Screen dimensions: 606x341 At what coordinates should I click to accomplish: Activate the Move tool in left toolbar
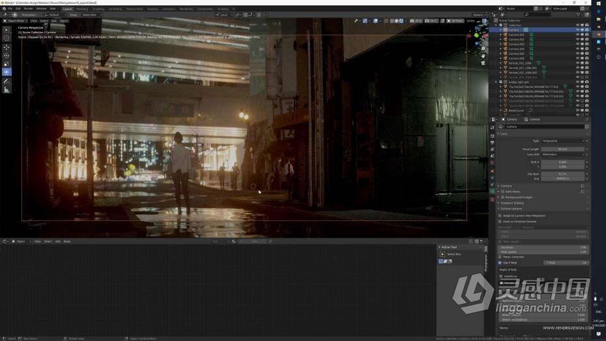click(7, 48)
